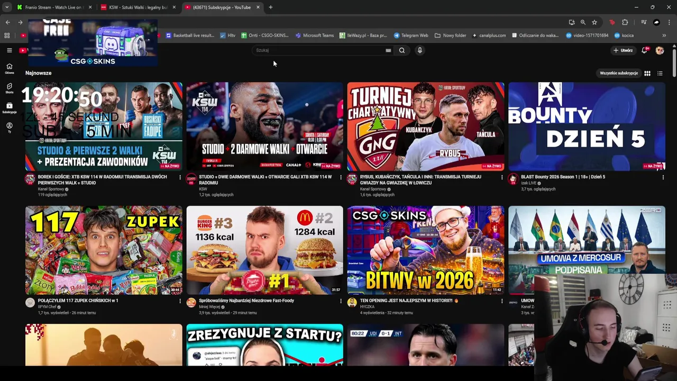Open more options for Fast-Foody video
This screenshot has width=677, height=381.
click(341, 301)
